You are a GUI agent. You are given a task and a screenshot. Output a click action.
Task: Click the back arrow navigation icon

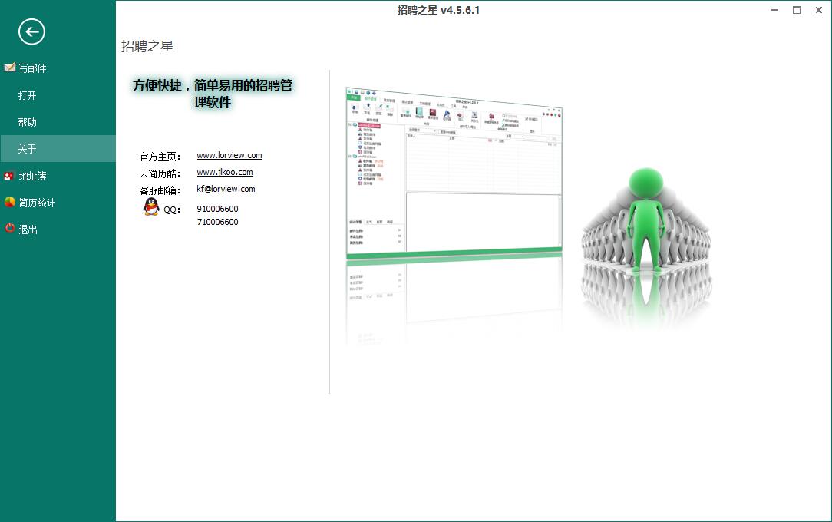[x=31, y=32]
